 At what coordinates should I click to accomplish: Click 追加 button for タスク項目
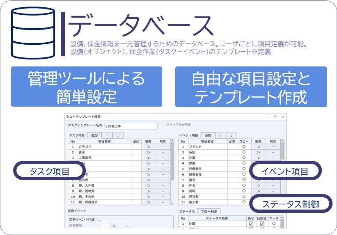pos(94,135)
